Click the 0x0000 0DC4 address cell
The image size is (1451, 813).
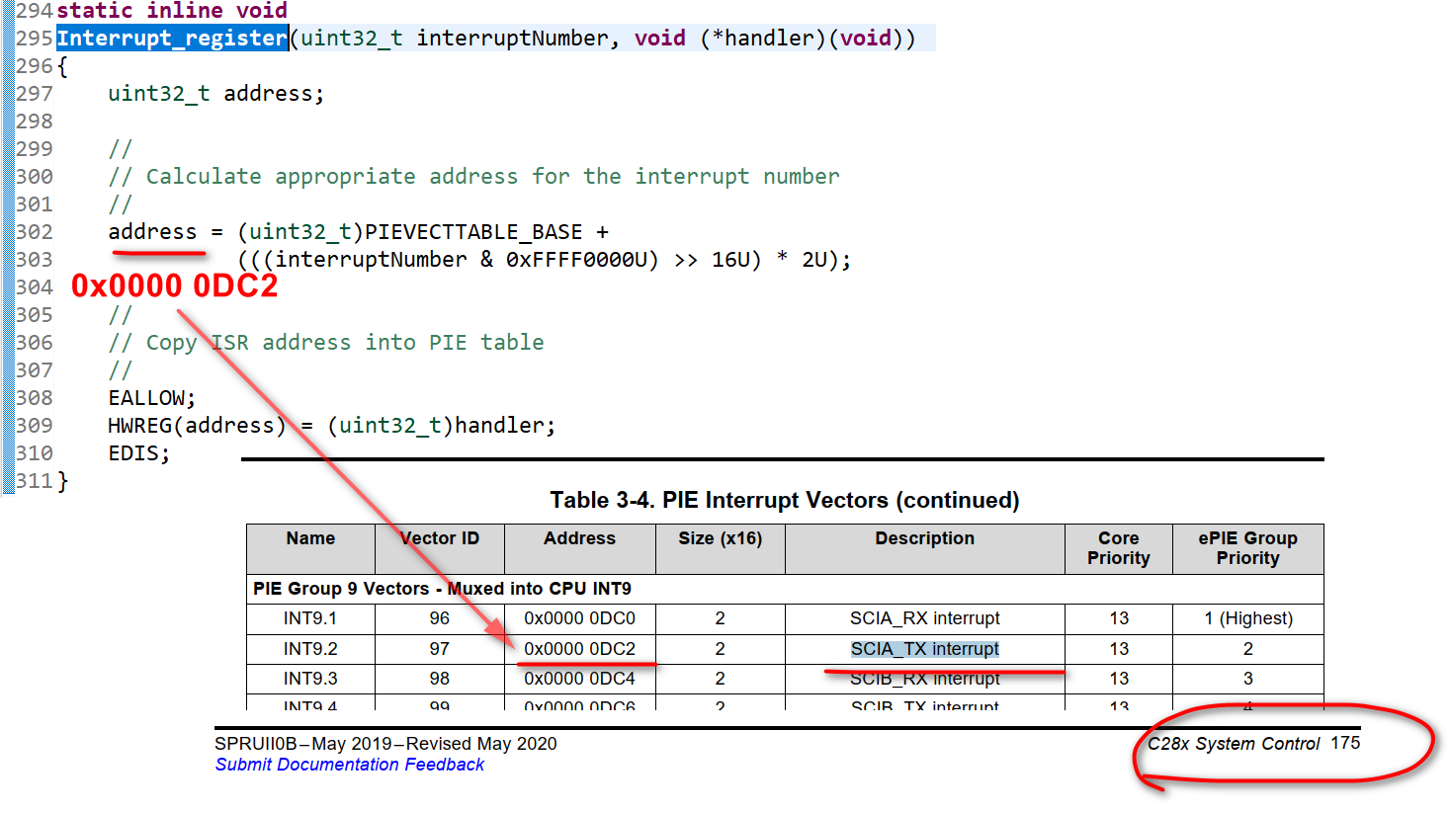coord(579,679)
